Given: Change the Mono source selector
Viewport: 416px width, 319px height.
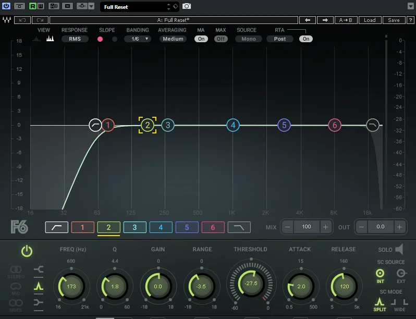Looking at the screenshot, I should click(249, 39).
